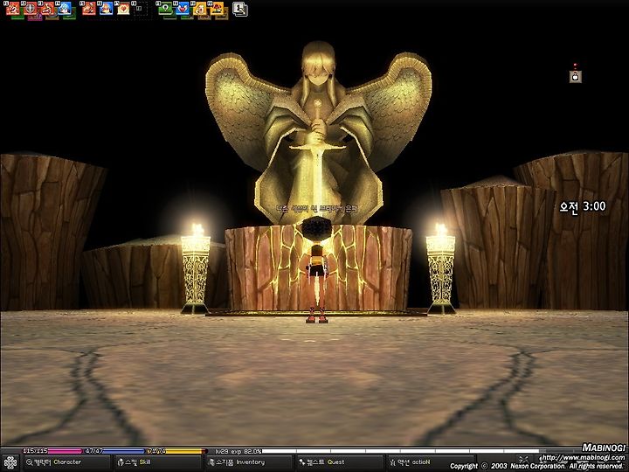Click the player character facing the statue
629x472 pixels.
point(317,269)
